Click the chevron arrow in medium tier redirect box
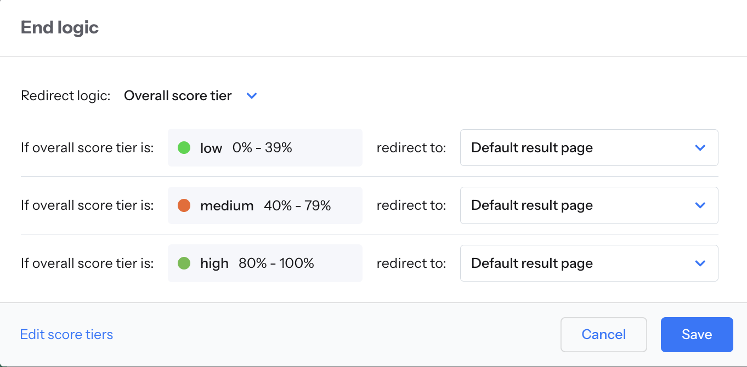The height and width of the screenshot is (367, 747). (700, 205)
